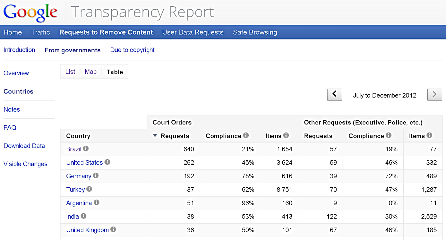Switch to Map view

(91, 72)
